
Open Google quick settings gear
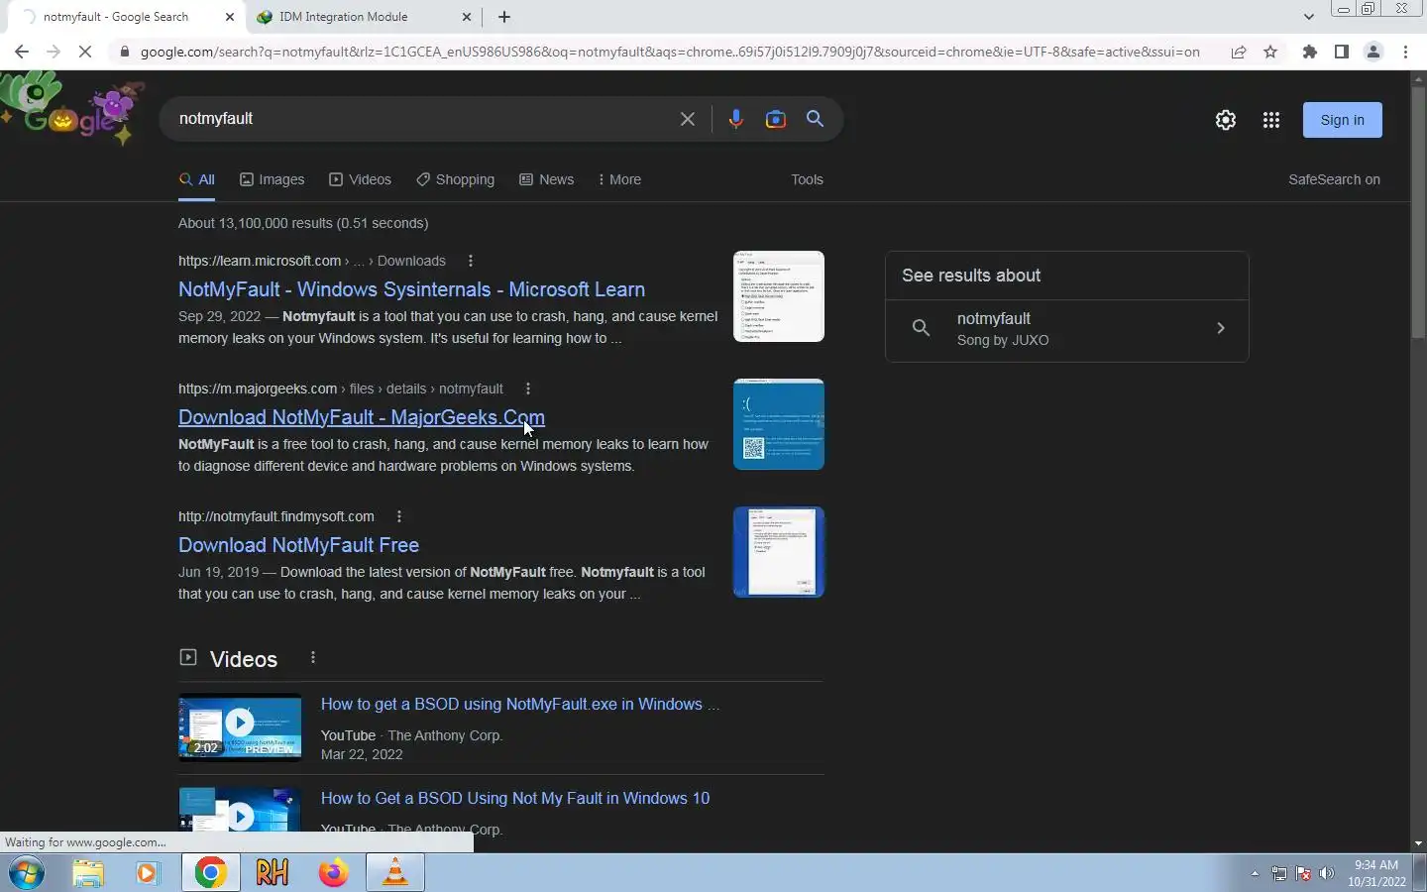[x=1226, y=120]
